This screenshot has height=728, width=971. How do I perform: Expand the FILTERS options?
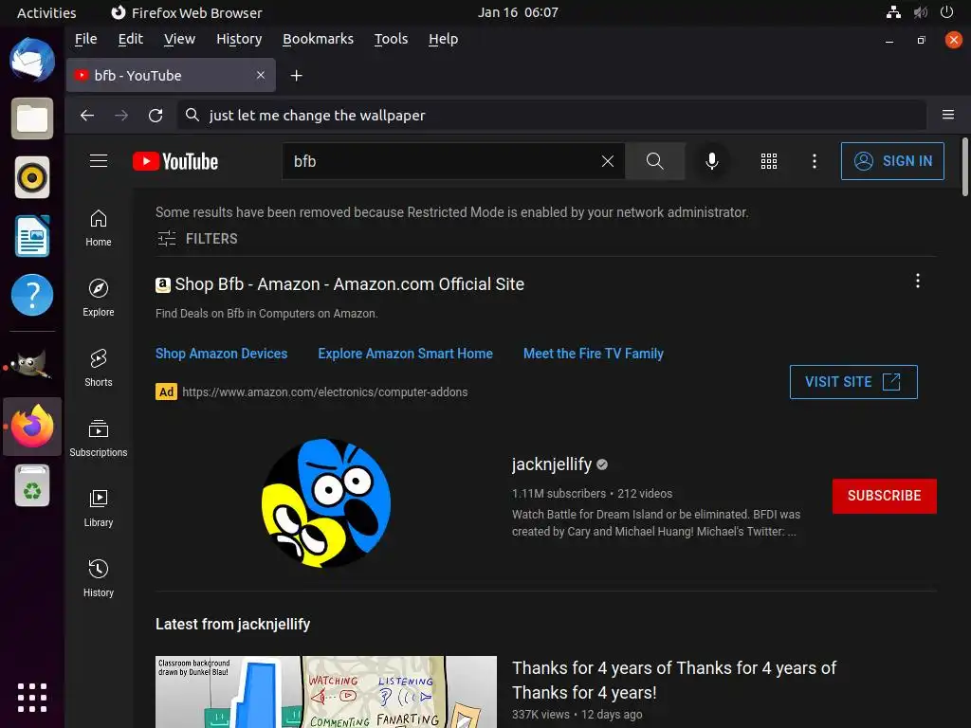click(x=197, y=238)
